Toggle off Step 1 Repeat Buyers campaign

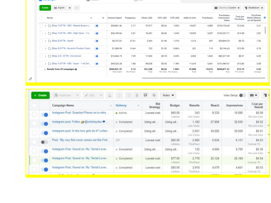(x=96, y=26)
